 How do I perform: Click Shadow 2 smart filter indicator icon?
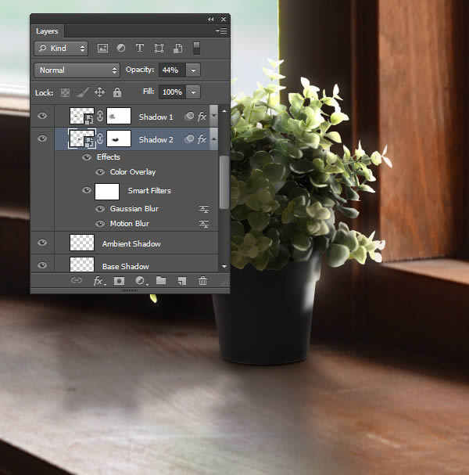tap(189, 139)
